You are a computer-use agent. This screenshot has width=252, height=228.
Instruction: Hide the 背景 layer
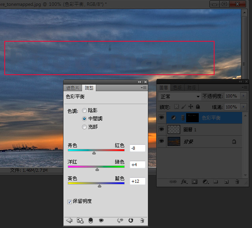pyautogui.click(x=162, y=141)
